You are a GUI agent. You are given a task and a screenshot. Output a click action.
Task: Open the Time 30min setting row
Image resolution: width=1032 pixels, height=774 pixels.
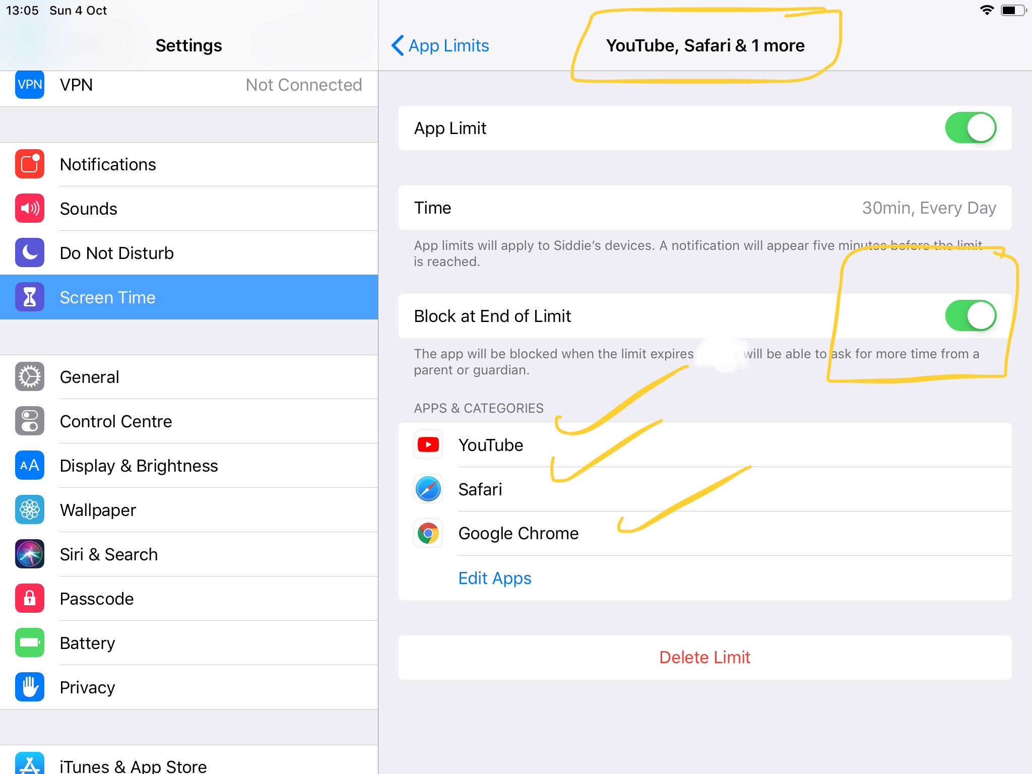704,208
